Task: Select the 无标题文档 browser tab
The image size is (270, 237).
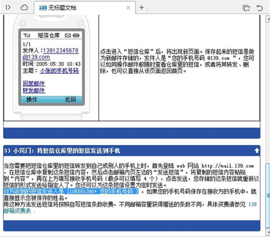Action: click(85, 8)
